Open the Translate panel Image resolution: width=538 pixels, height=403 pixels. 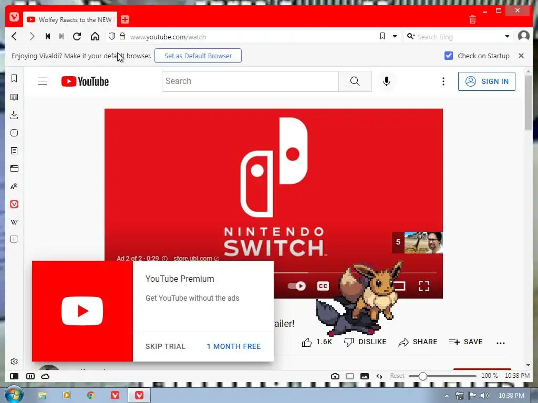pyautogui.click(x=14, y=186)
